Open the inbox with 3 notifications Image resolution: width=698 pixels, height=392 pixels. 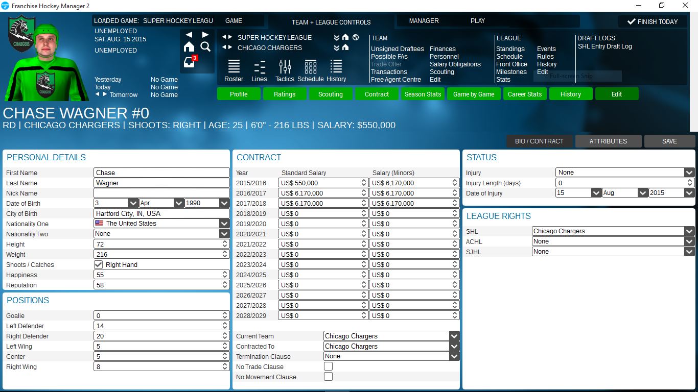[x=189, y=62]
